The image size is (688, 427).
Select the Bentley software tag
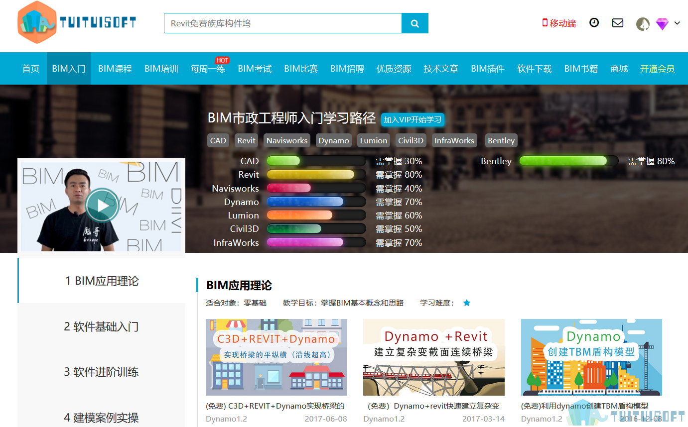point(501,140)
